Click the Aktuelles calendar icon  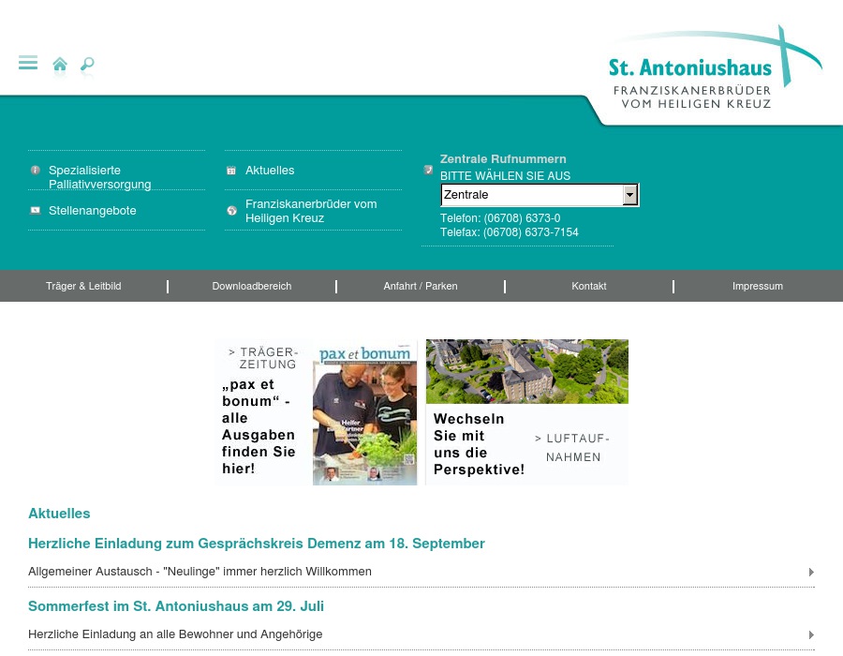pyautogui.click(x=231, y=170)
